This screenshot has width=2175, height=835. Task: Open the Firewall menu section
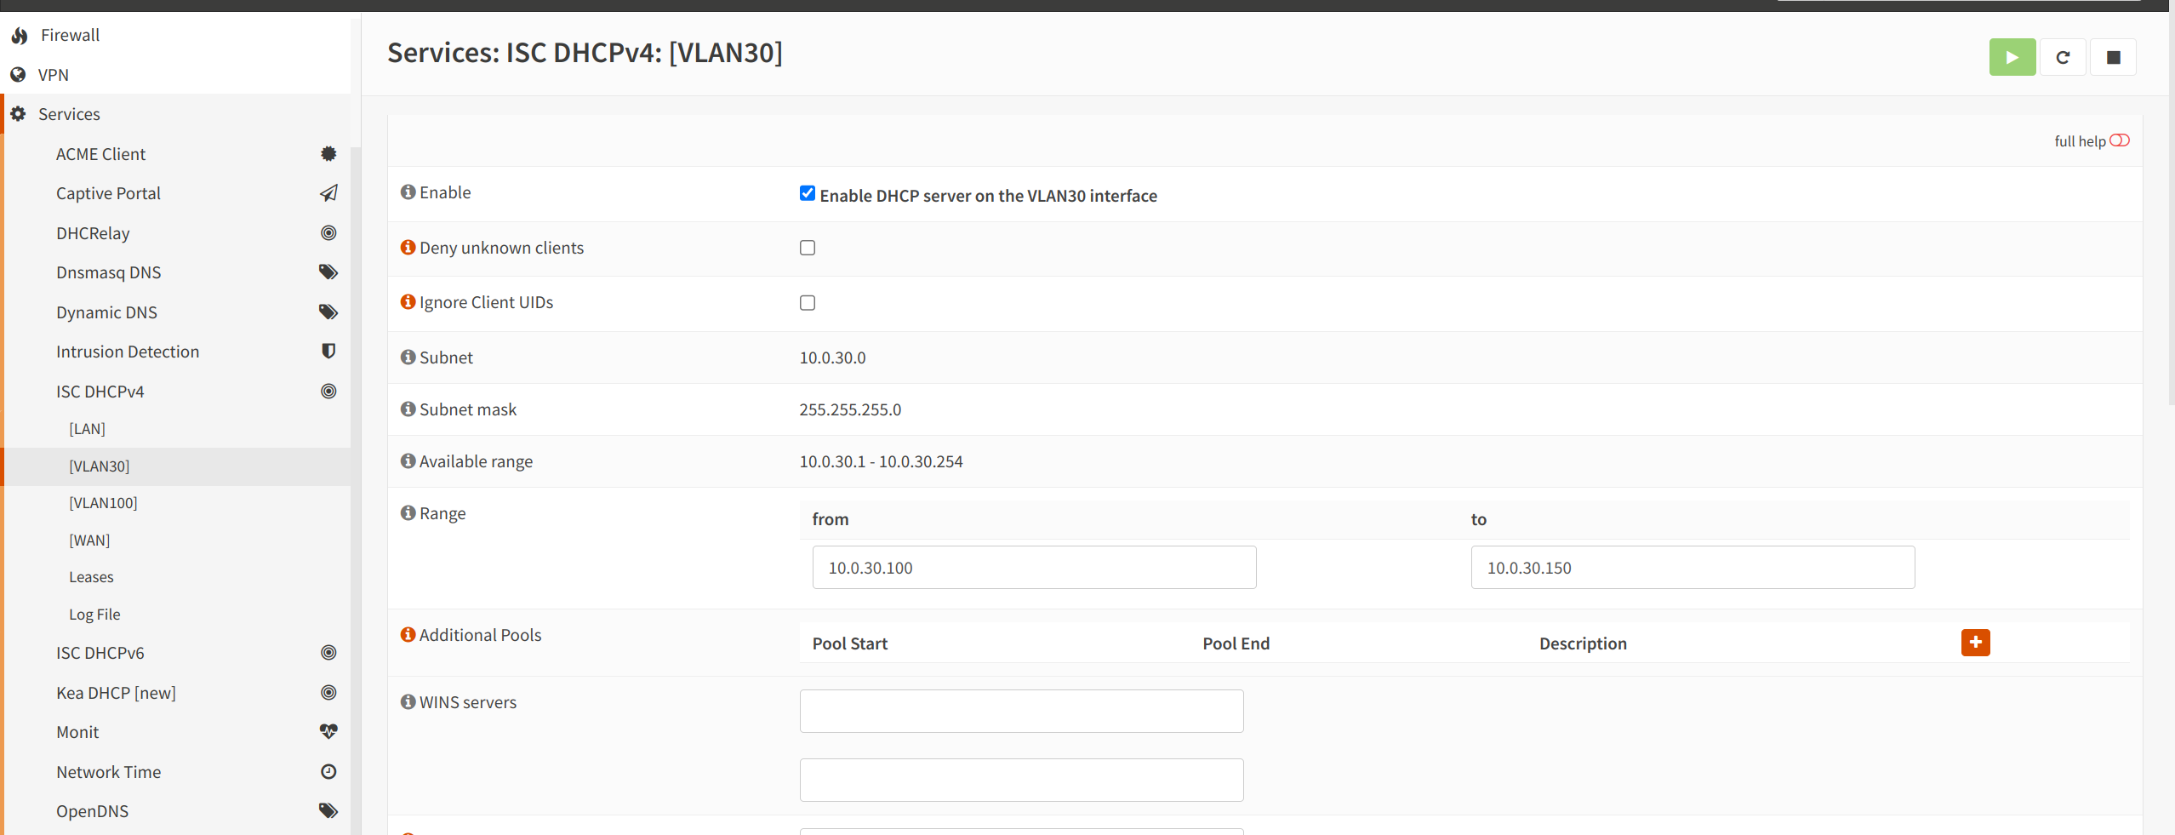coord(70,35)
